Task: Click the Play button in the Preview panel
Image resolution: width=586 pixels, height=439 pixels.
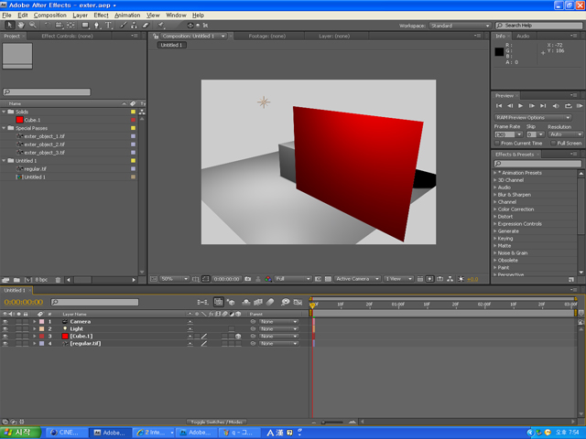Action: click(x=521, y=106)
